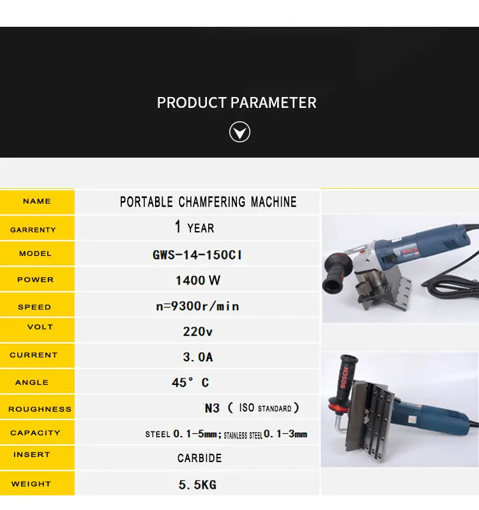The image size is (479, 510).
Task: Select the MODEL label cell
Action: coord(37,253)
